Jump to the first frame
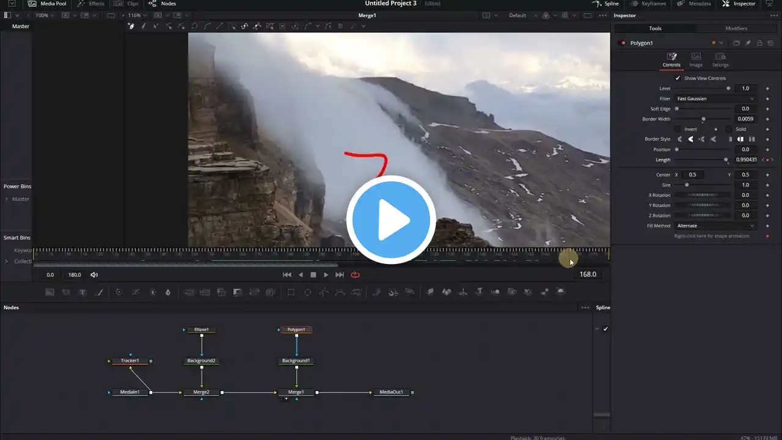The image size is (782, 440). click(x=287, y=275)
